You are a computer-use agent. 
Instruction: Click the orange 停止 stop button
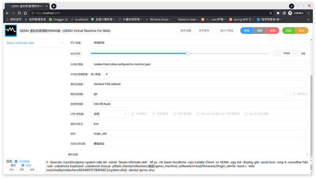click(302, 31)
